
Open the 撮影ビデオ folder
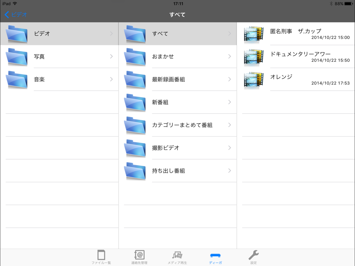click(x=178, y=148)
